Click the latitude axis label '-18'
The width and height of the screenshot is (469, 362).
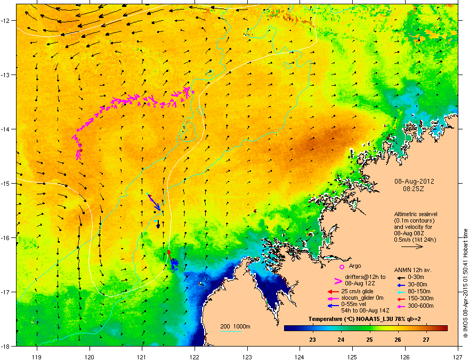6,346
